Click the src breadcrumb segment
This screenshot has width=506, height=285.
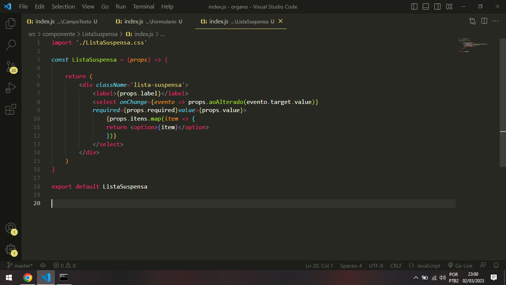point(32,34)
